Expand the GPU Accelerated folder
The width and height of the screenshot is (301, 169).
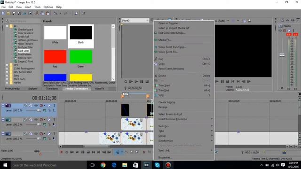tap(7, 72)
